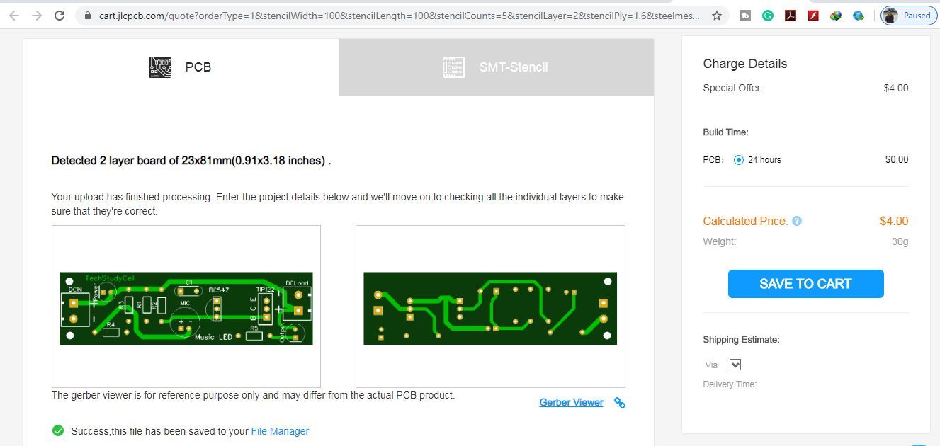
Task: Open the bottom-side PCB preview image
Action: pos(490,308)
